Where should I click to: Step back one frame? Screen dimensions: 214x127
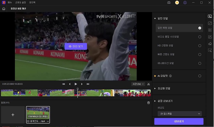coord(70,84)
